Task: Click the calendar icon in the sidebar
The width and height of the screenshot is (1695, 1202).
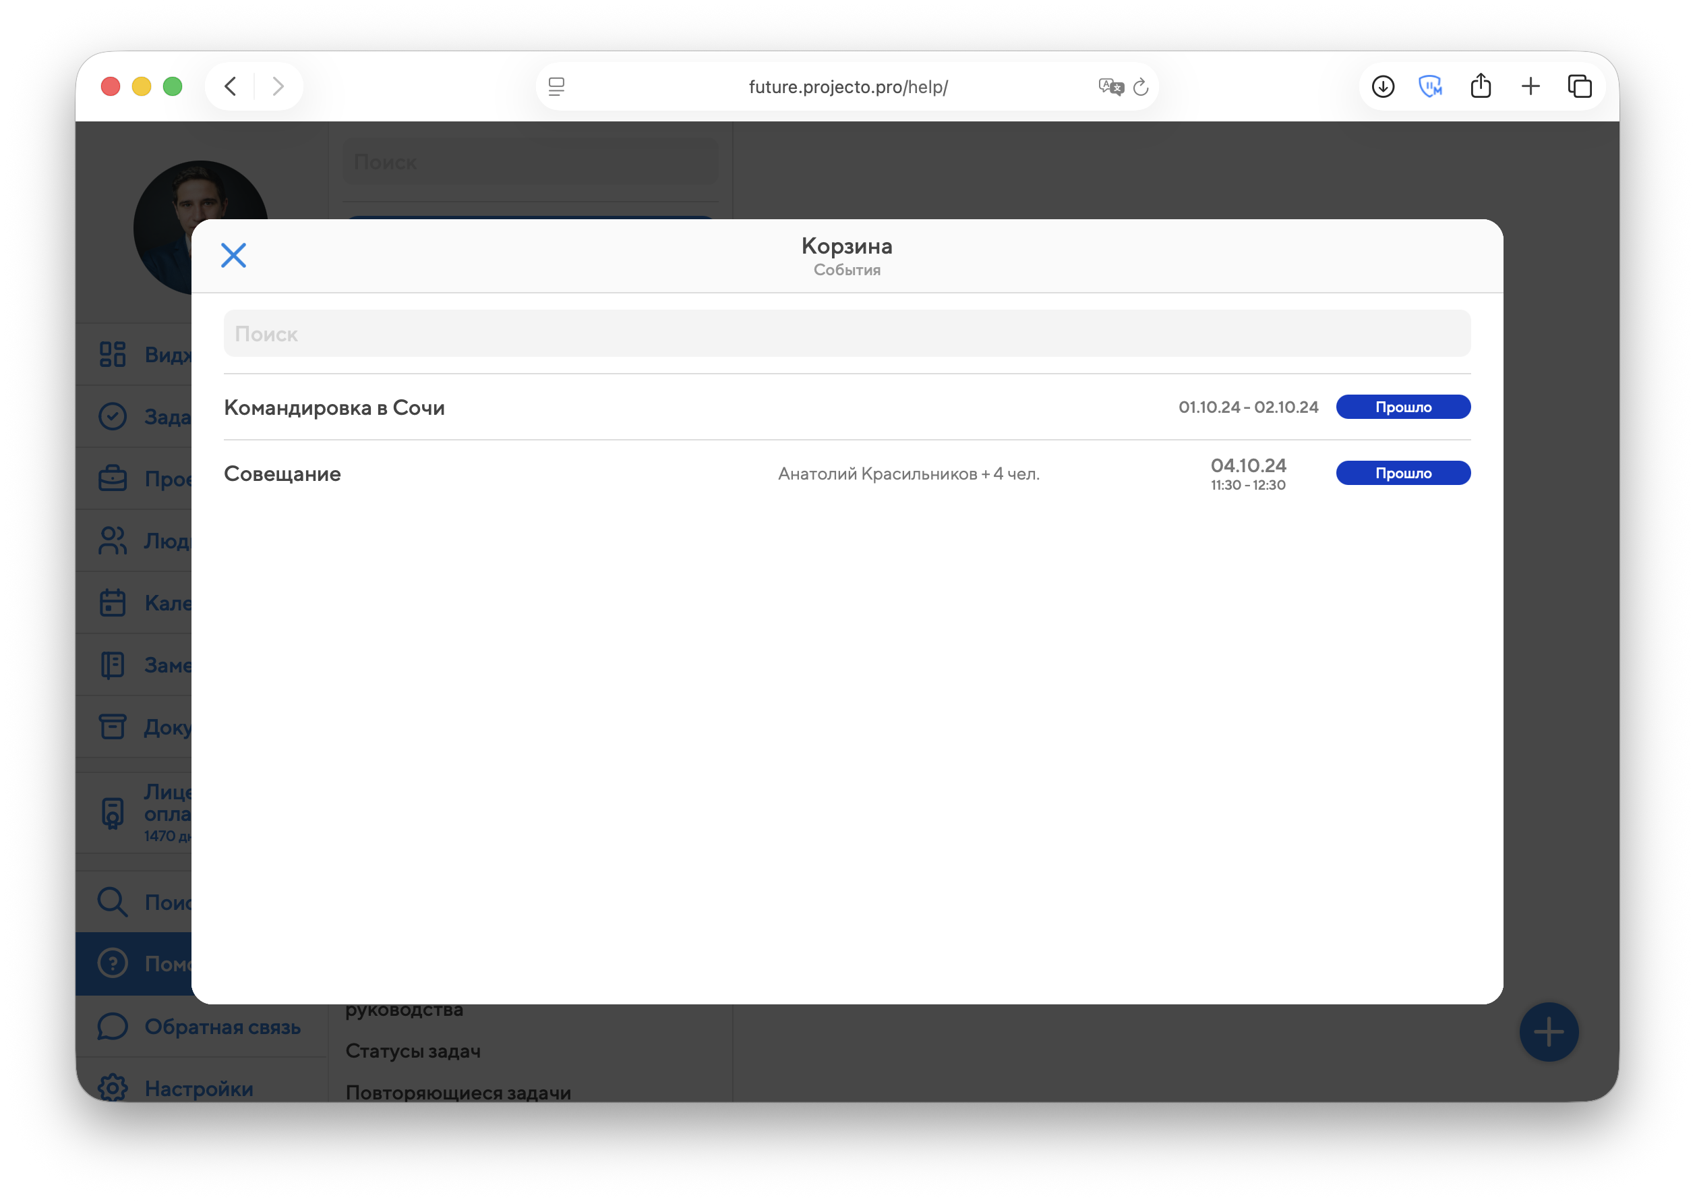Action: coord(113,602)
